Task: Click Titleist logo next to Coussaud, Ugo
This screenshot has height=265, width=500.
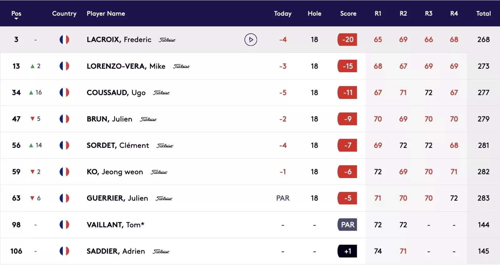Action: coord(161,93)
